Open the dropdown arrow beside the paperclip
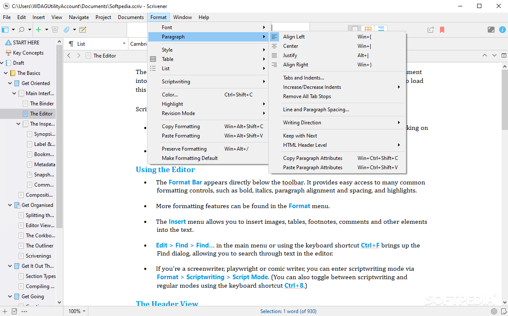This screenshot has width=508, height=316. tap(74, 30)
